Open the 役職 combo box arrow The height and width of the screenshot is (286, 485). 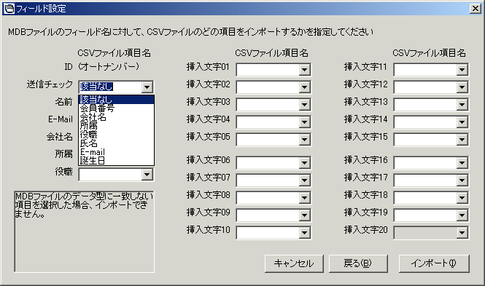pos(147,175)
